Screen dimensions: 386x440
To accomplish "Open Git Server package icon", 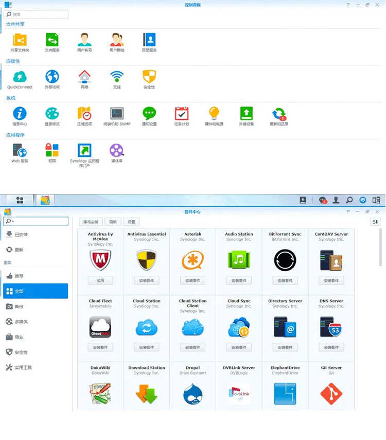I will coord(331,394).
